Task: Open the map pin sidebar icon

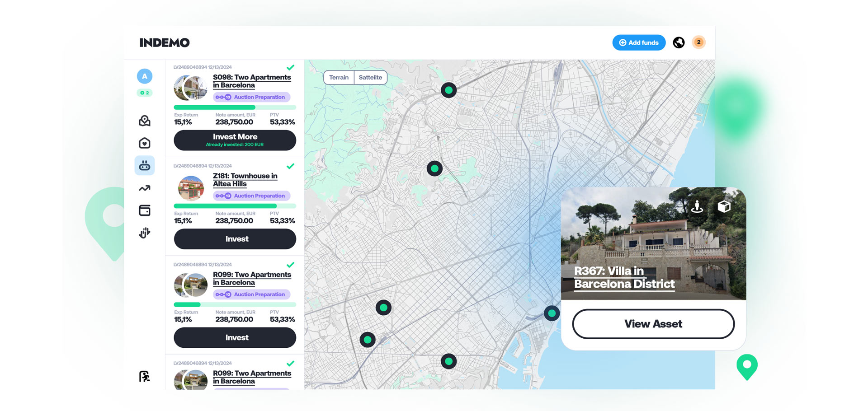Action: coord(145,121)
